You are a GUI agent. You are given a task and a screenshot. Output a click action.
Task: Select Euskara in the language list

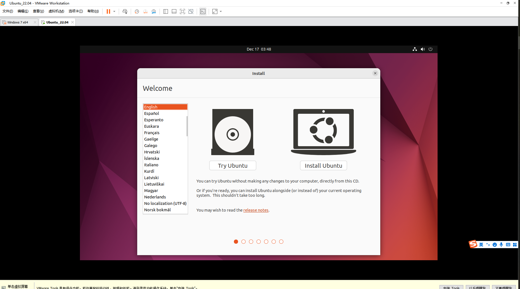tap(165, 126)
